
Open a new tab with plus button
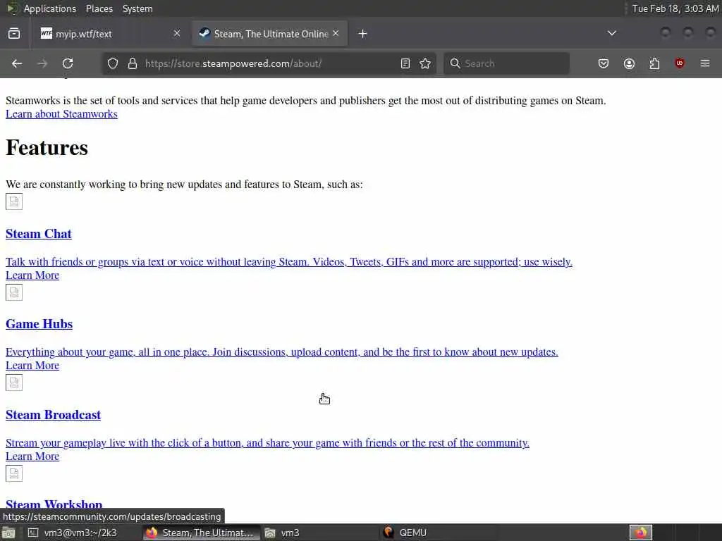(x=363, y=34)
